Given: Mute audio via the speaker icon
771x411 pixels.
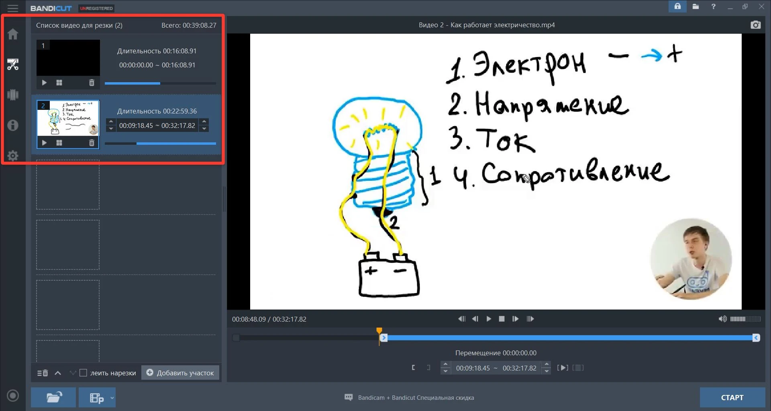Looking at the screenshot, I should (722, 319).
